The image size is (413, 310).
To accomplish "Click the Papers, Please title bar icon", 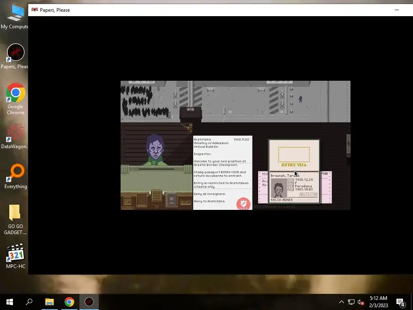I will [35, 10].
